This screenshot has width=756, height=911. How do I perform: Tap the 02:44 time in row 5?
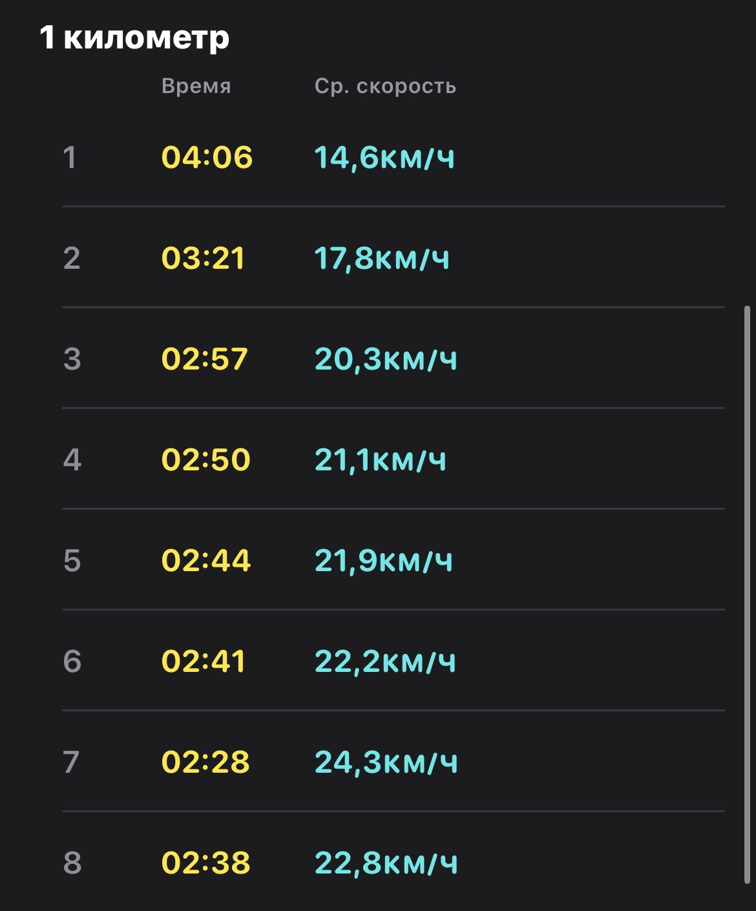[x=206, y=561]
